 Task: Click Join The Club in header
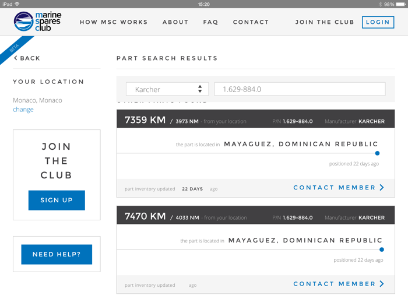point(325,22)
